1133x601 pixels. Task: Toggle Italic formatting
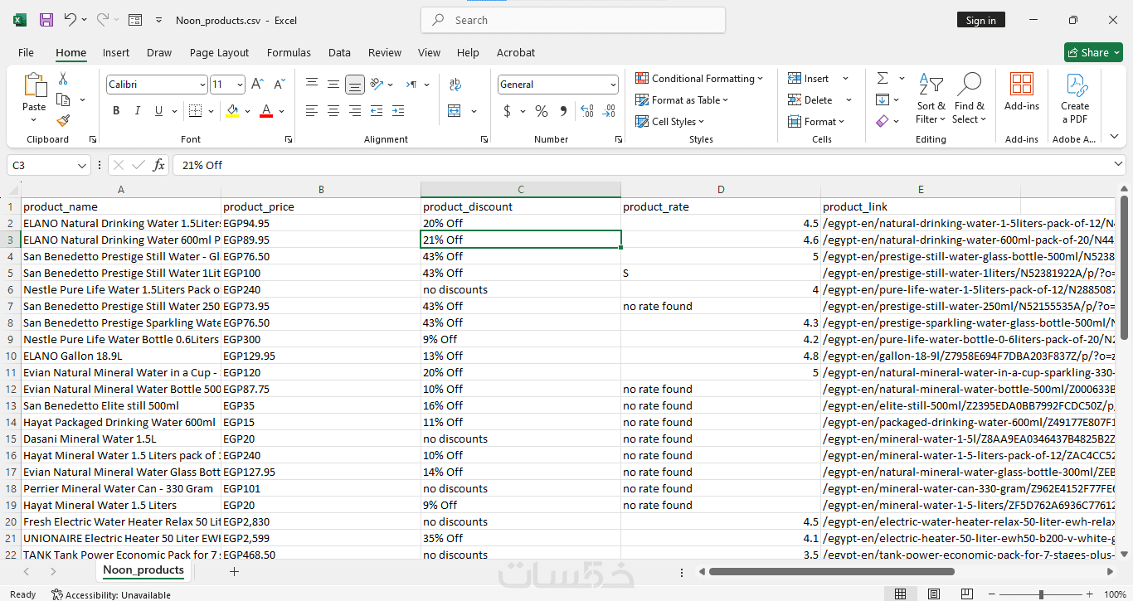click(137, 111)
